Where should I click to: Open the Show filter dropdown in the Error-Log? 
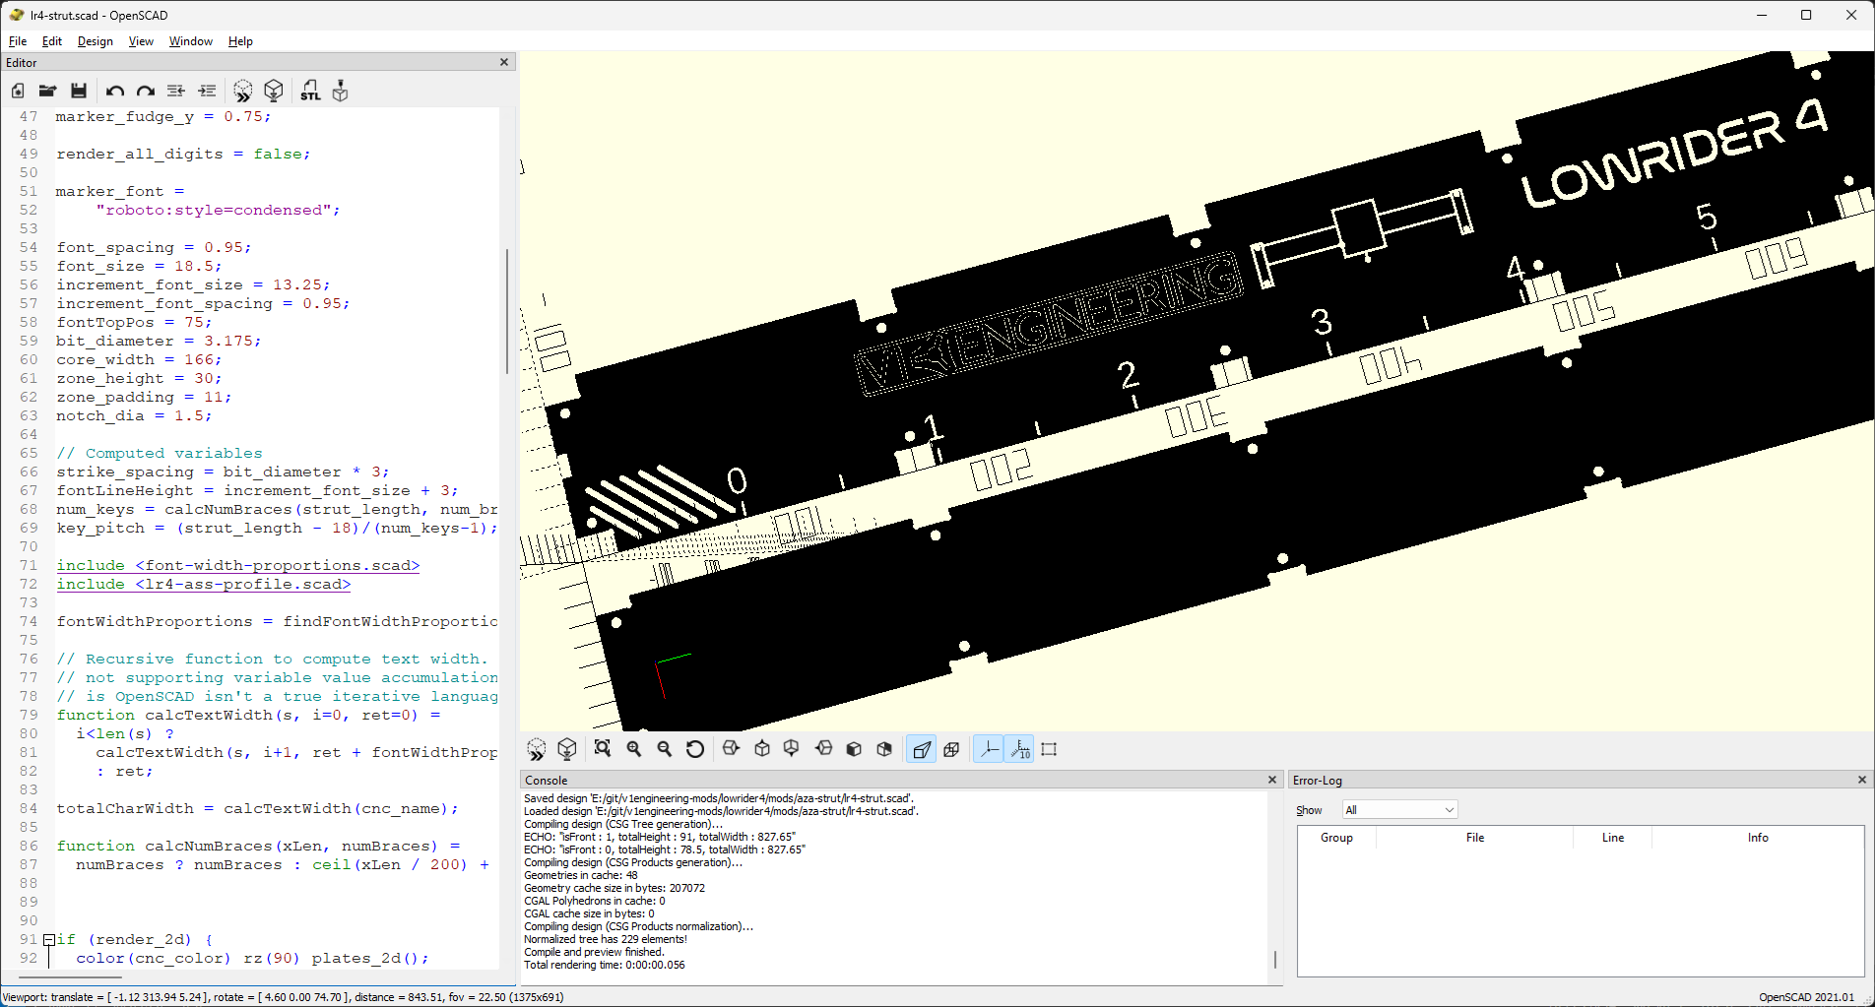(1399, 810)
